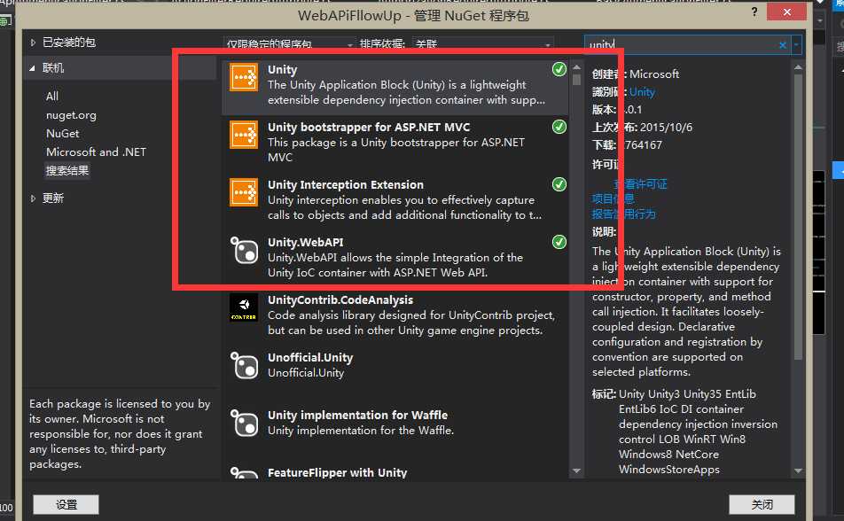The width and height of the screenshot is (844, 521).
Task: Click installed checkmark on Unity Interception Extension
Action: [559, 184]
